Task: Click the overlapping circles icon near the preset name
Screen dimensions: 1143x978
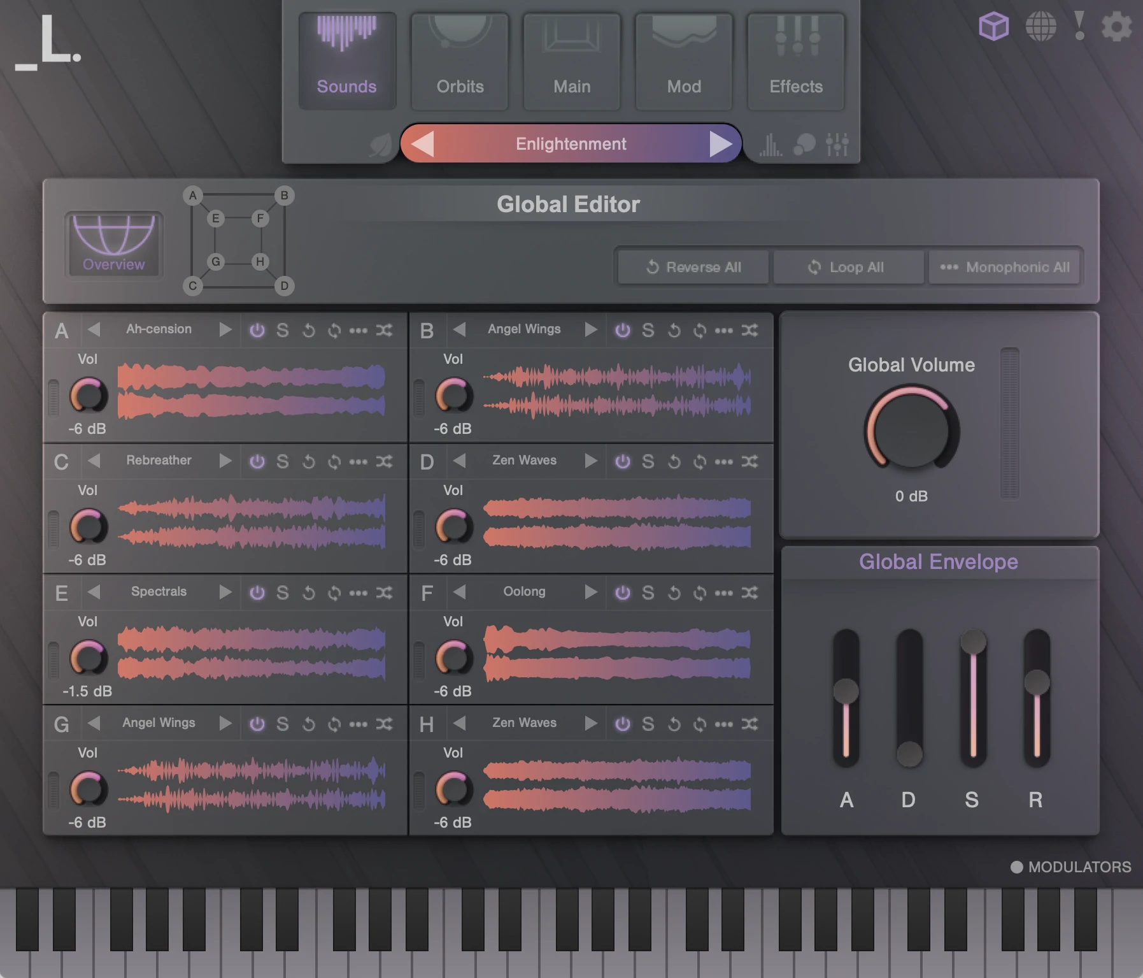Action: click(x=804, y=145)
